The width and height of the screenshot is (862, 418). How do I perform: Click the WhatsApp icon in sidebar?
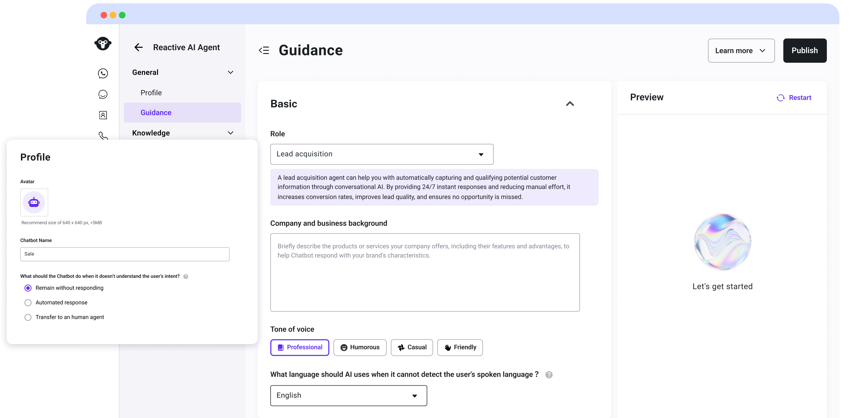(103, 73)
